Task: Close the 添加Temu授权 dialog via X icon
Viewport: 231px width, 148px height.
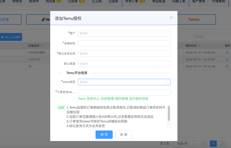Action: (171, 18)
